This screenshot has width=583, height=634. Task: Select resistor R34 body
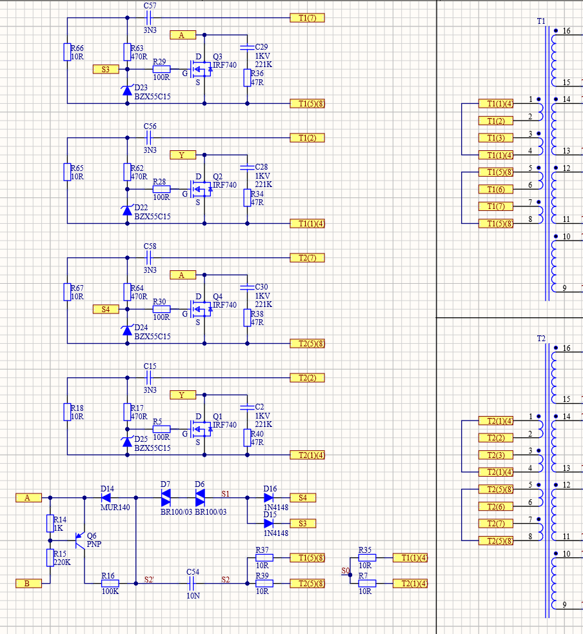click(x=247, y=198)
